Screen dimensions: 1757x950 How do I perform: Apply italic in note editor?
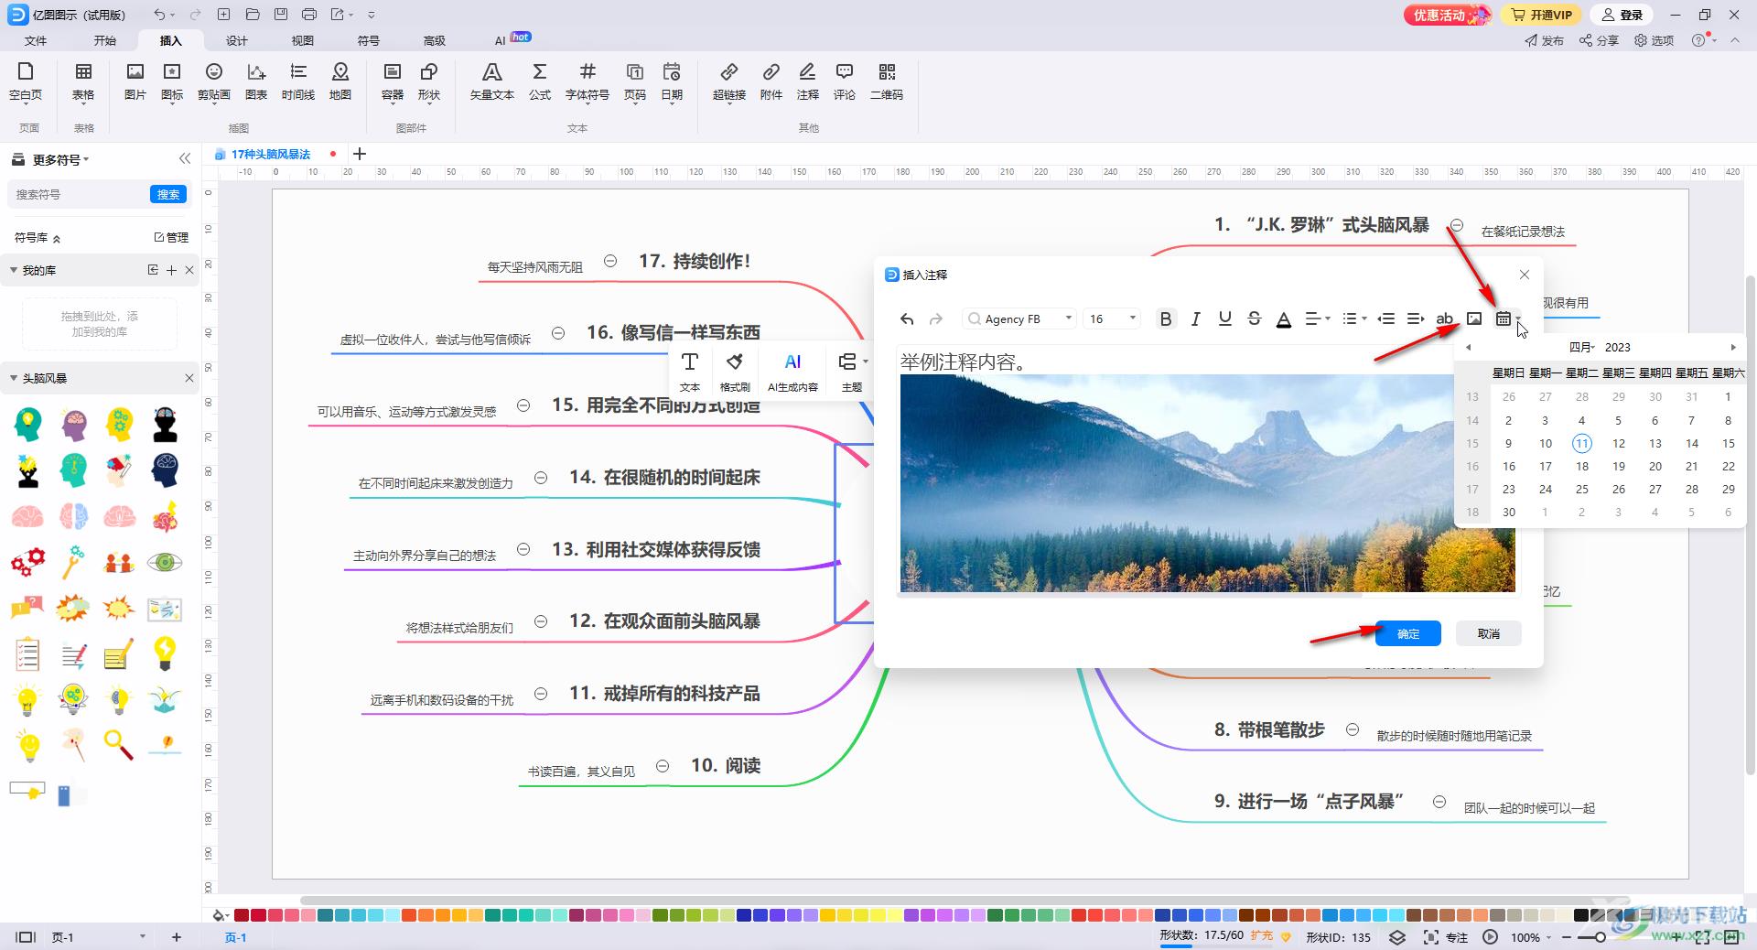[1195, 318]
